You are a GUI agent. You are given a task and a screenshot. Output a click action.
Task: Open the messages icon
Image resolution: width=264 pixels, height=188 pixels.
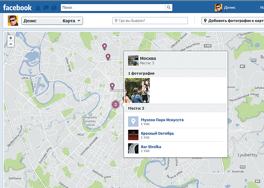click(46, 7)
